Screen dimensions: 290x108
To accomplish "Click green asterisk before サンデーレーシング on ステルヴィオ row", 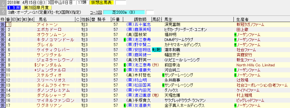I will [163, 75].
